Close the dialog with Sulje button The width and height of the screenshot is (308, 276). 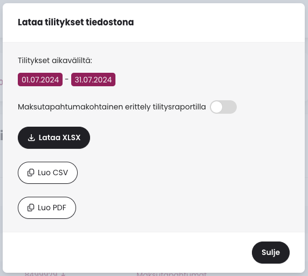pos(271,252)
